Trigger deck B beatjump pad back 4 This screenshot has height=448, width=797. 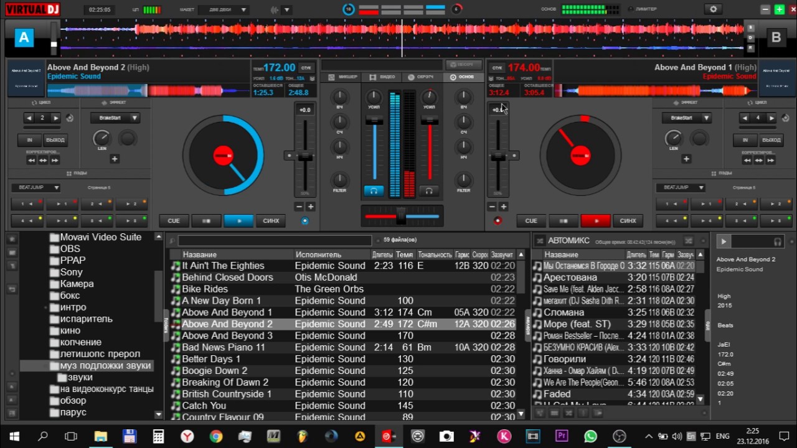[672, 220]
